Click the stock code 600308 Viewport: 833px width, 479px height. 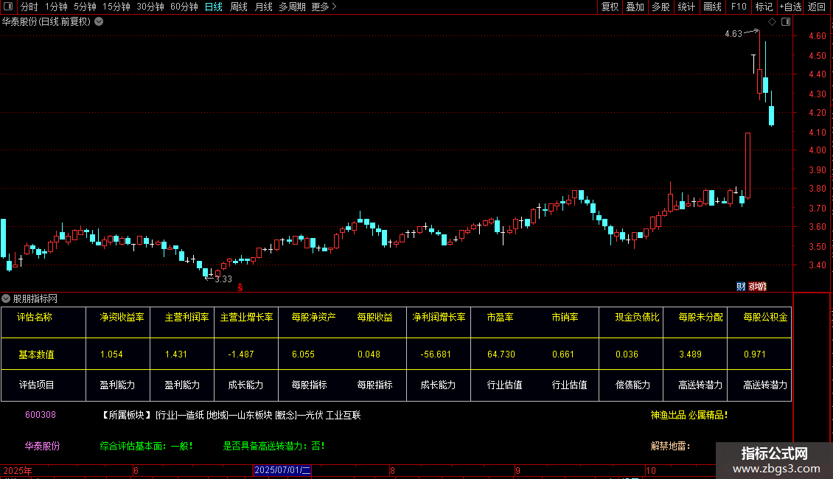point(41,415)
